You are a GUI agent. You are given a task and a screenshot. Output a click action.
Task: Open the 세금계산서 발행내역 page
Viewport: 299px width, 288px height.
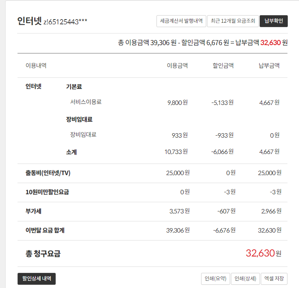[181, 21]
